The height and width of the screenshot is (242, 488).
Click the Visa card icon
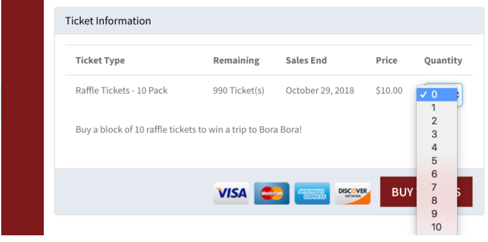pos(232,193)
